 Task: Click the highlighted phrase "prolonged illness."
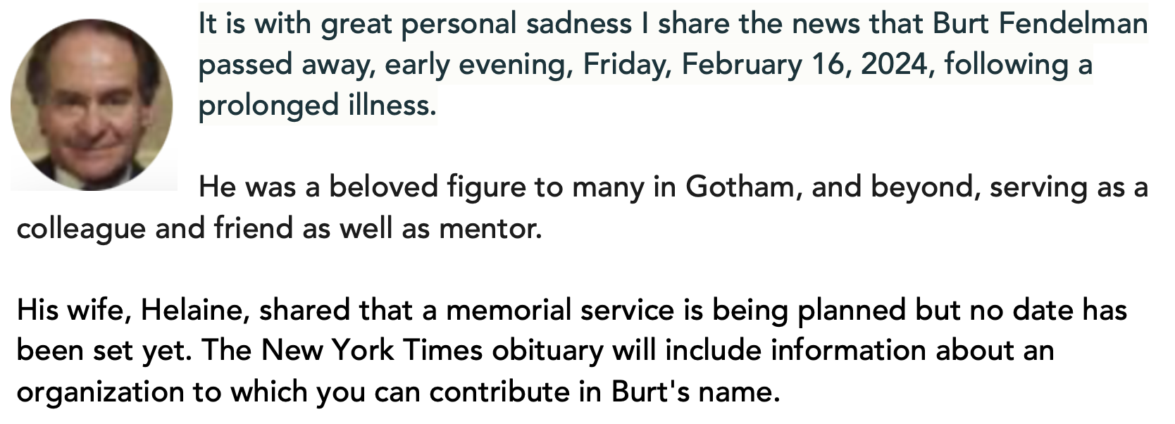(x=318, y=106)
